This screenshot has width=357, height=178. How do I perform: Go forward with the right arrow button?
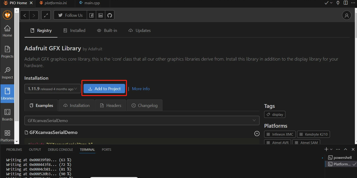coord(34,15)
